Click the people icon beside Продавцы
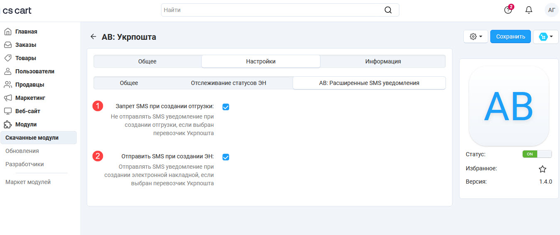 pos(7,85)
